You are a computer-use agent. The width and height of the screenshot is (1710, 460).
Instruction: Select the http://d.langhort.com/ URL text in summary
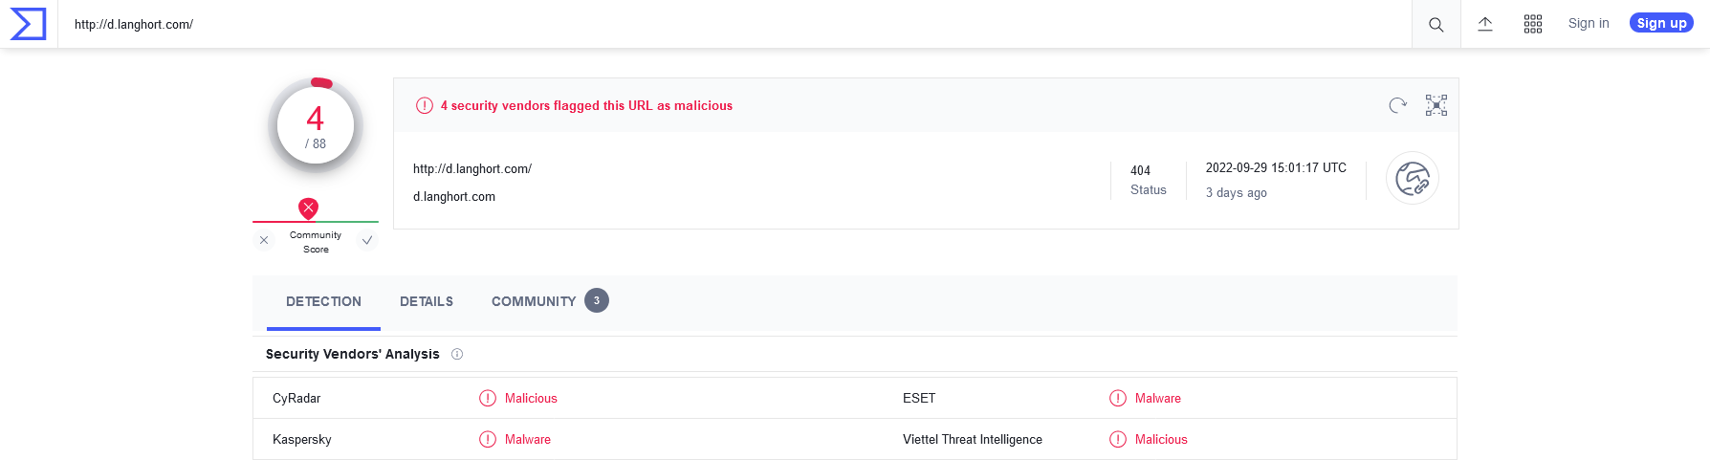pos(472,169)
